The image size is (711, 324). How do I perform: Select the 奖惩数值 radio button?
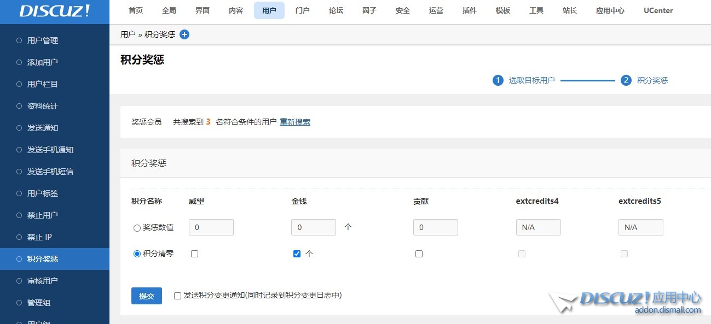coord(137,228)
